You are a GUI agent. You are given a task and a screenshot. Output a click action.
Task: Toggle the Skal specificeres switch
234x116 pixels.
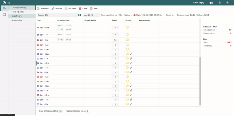(120, 15)
